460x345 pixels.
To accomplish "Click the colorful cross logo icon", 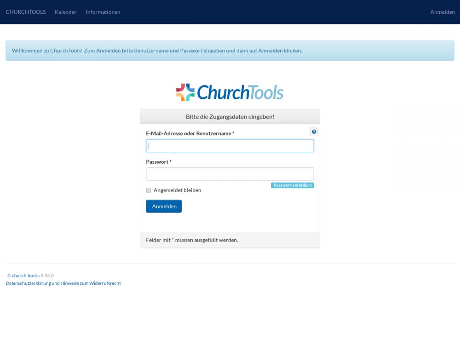I will click(185, 92).
